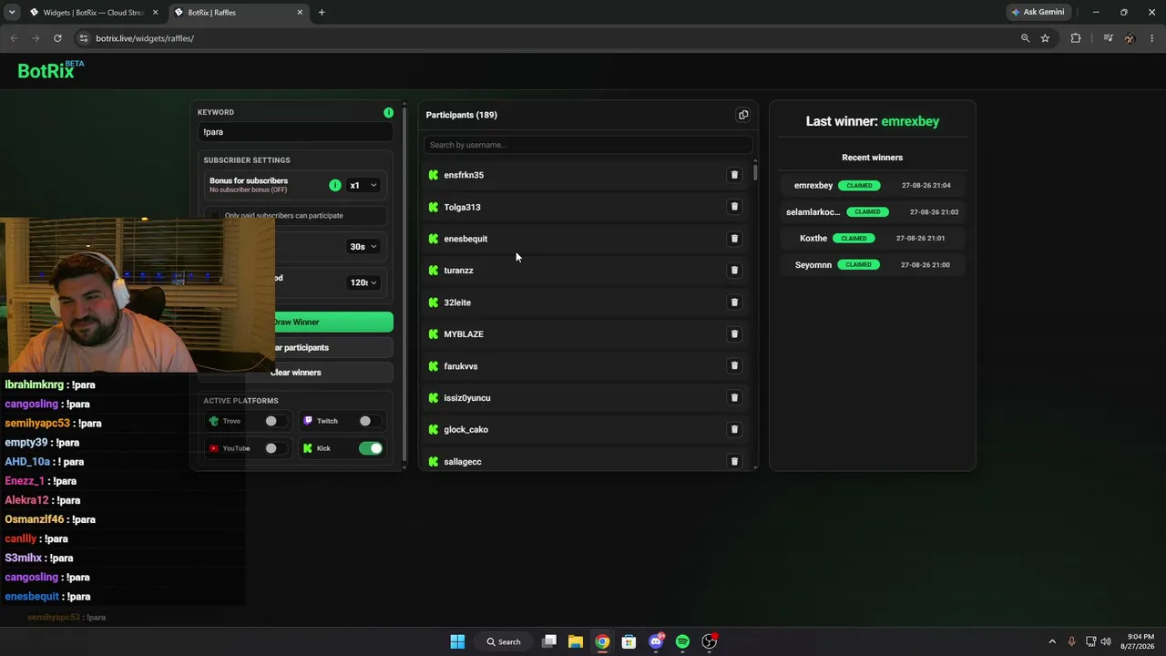Open the Spotify app from the taskbar

(x=682, y=641)
